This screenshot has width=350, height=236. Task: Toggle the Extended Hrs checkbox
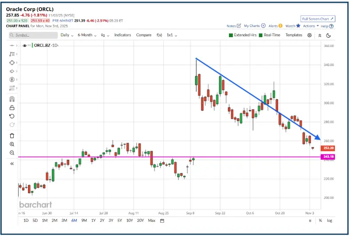[231, 35]
